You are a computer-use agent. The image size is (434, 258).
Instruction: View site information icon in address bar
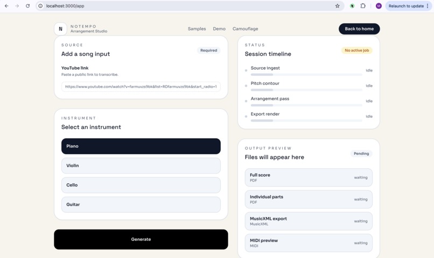coord(40,6)
